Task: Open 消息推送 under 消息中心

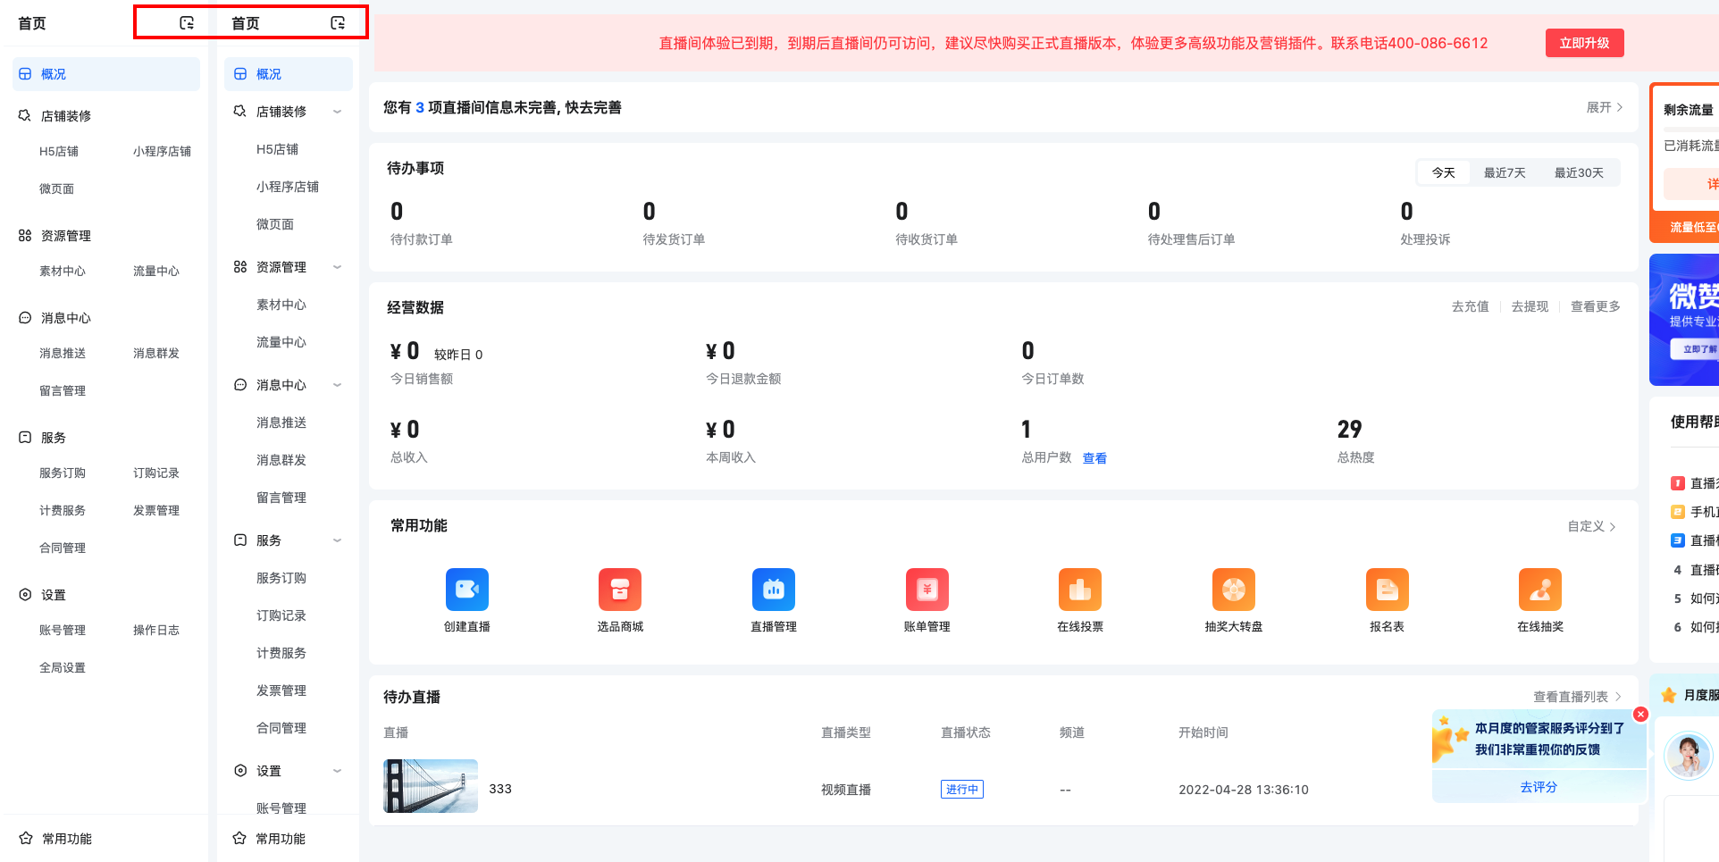Action: (281, 423)
